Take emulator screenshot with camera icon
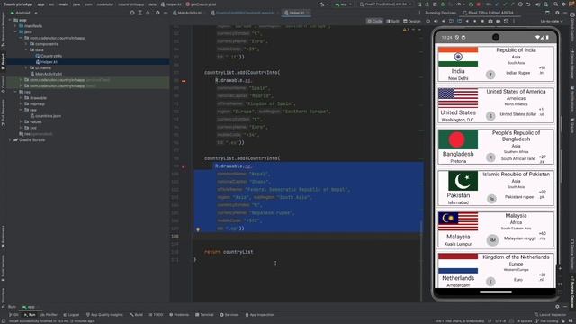The image size is (576, 324). tap(490, 22)
